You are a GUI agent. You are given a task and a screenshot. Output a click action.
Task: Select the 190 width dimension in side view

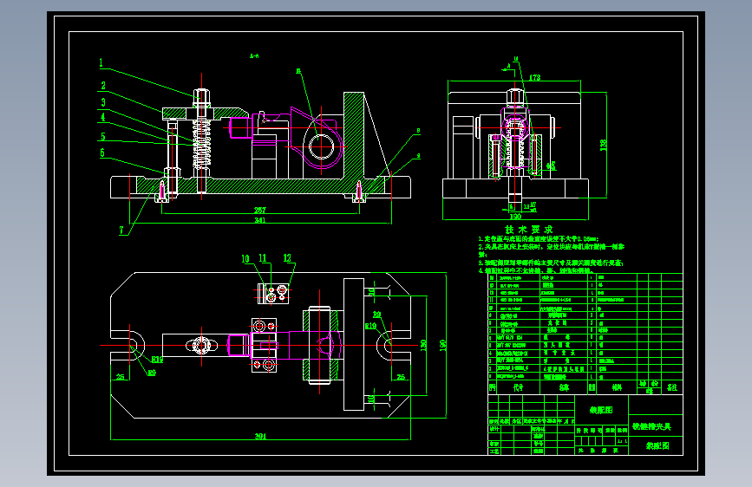point(515,217)
